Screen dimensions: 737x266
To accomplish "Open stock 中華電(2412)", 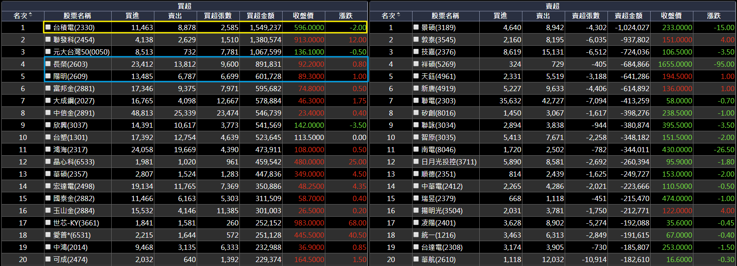I will pyautogui.click(x=442, y=186).
